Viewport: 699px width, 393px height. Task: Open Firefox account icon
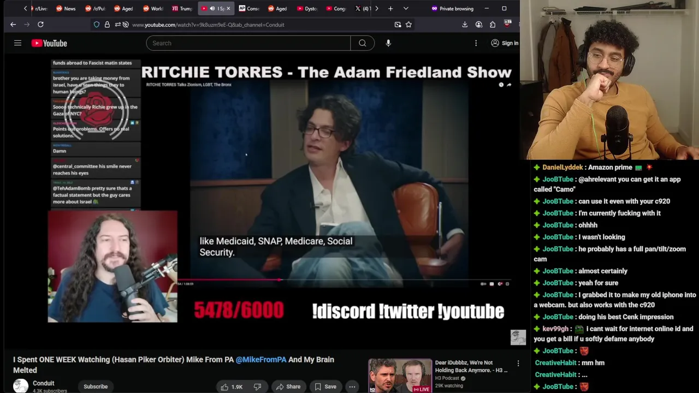(x=479, y=25)
